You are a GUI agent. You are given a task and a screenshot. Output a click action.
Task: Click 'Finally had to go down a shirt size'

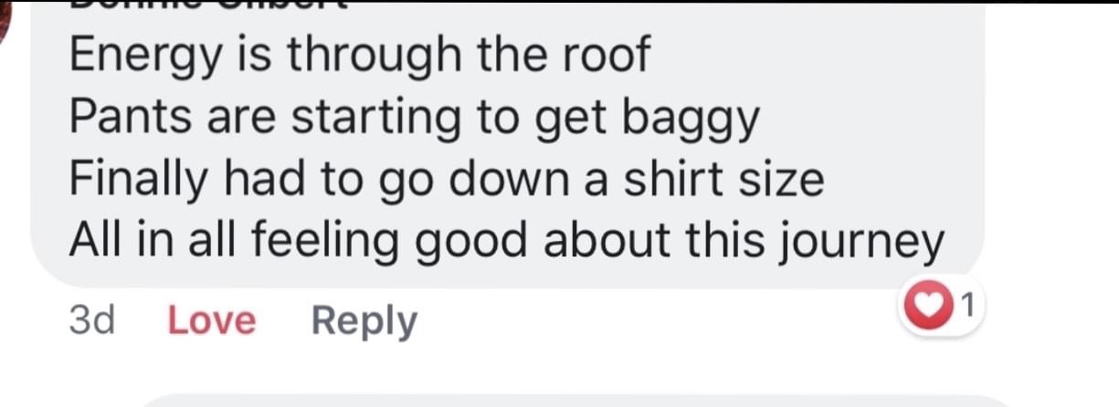tap(447, 180)
